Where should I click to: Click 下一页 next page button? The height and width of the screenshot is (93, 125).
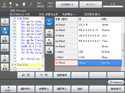pos(44,75)
